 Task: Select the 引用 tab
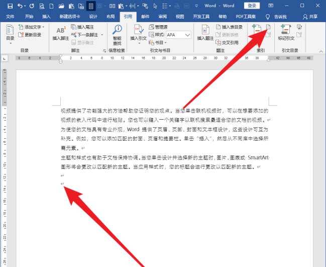pyautogui.click(x=128, y=17)
